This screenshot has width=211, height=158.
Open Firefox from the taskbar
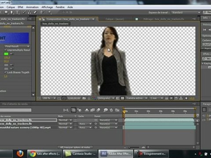coord(20,154)
